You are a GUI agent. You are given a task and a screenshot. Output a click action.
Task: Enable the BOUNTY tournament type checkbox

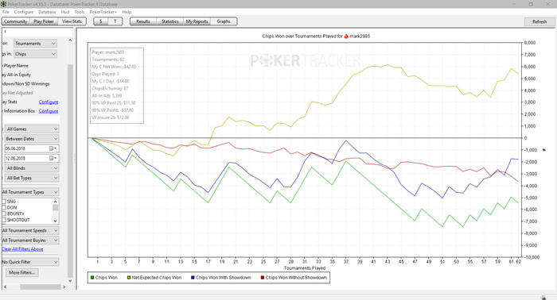click(4, 213)
